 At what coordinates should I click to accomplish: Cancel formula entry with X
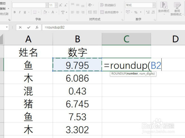(20, 27)
